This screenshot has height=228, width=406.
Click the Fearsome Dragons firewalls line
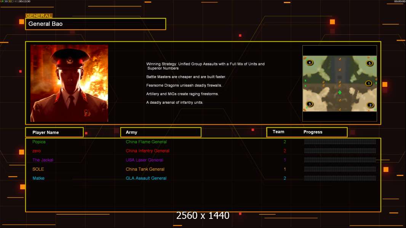click(184, 85)
